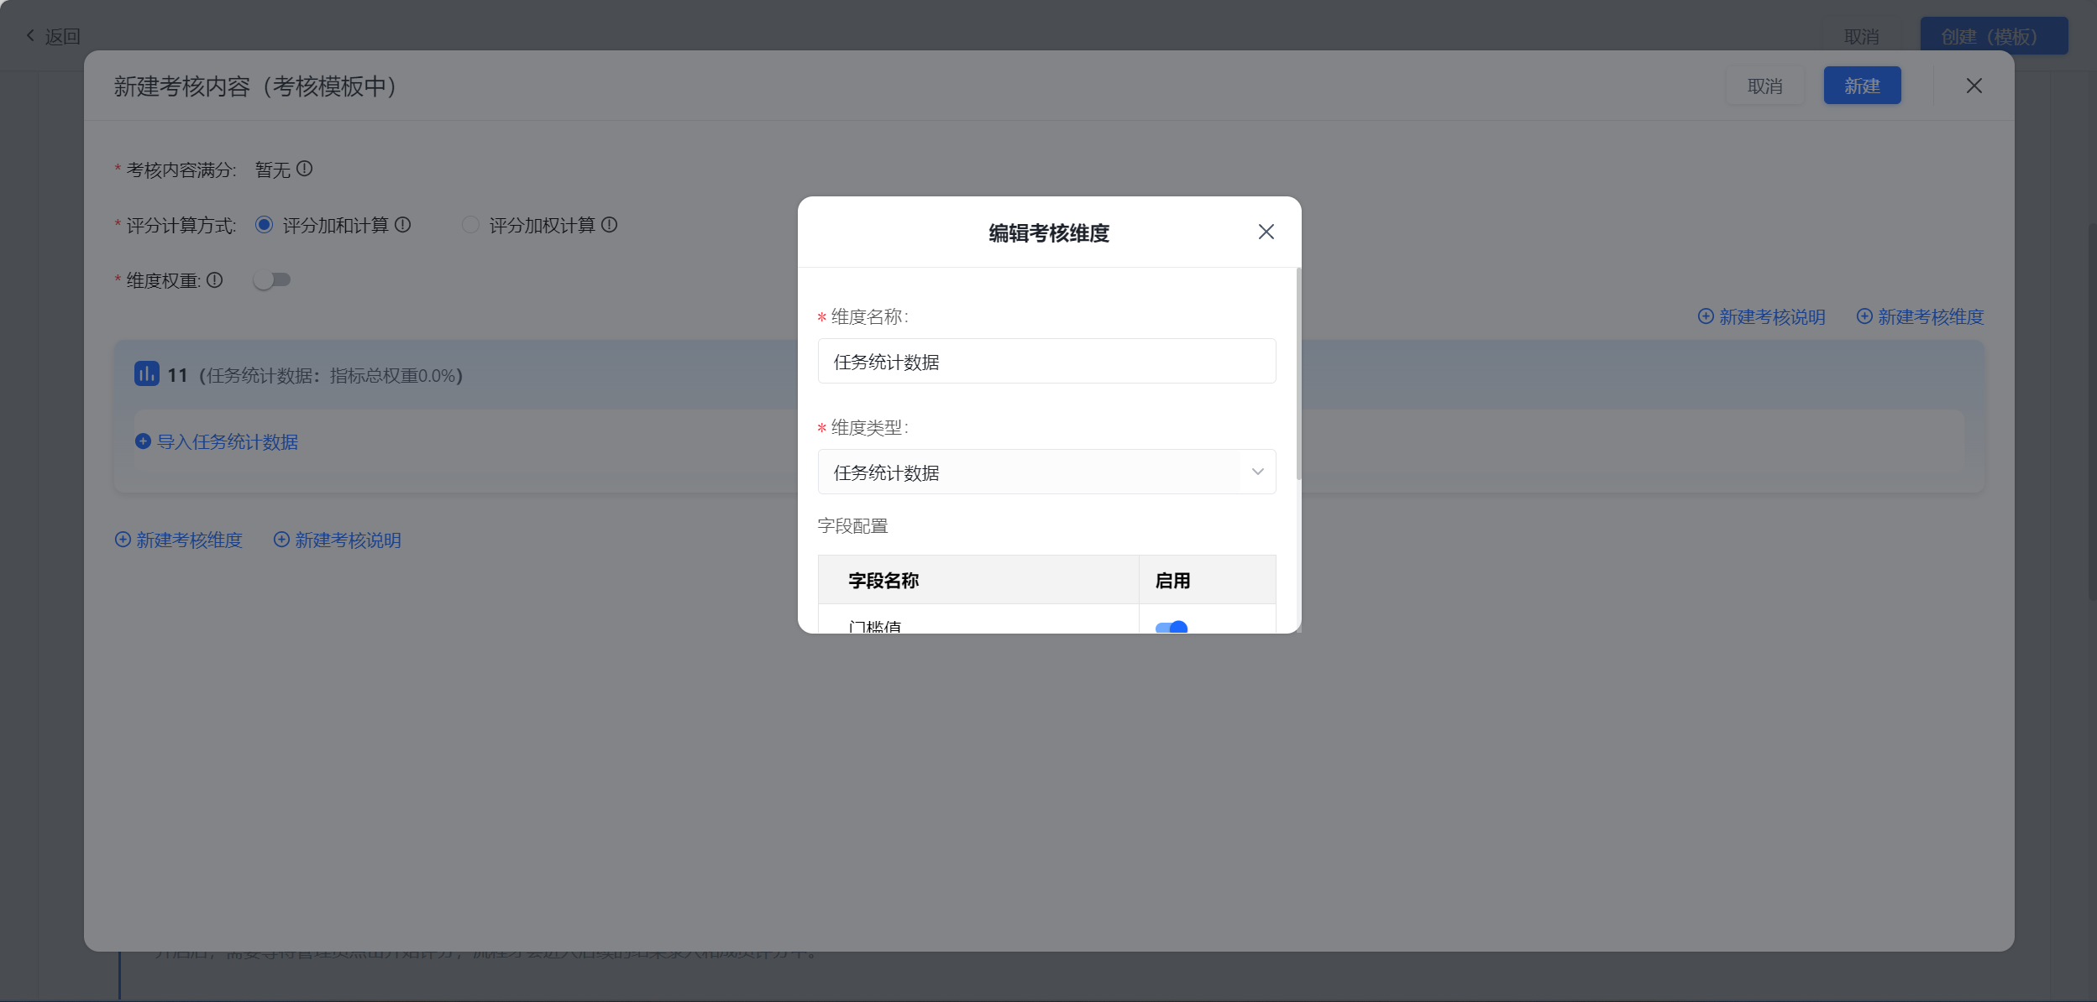Select the 评分加和计算 radio option
The width and height of the screenshot is (2097, 1002).
coord(264,225)
